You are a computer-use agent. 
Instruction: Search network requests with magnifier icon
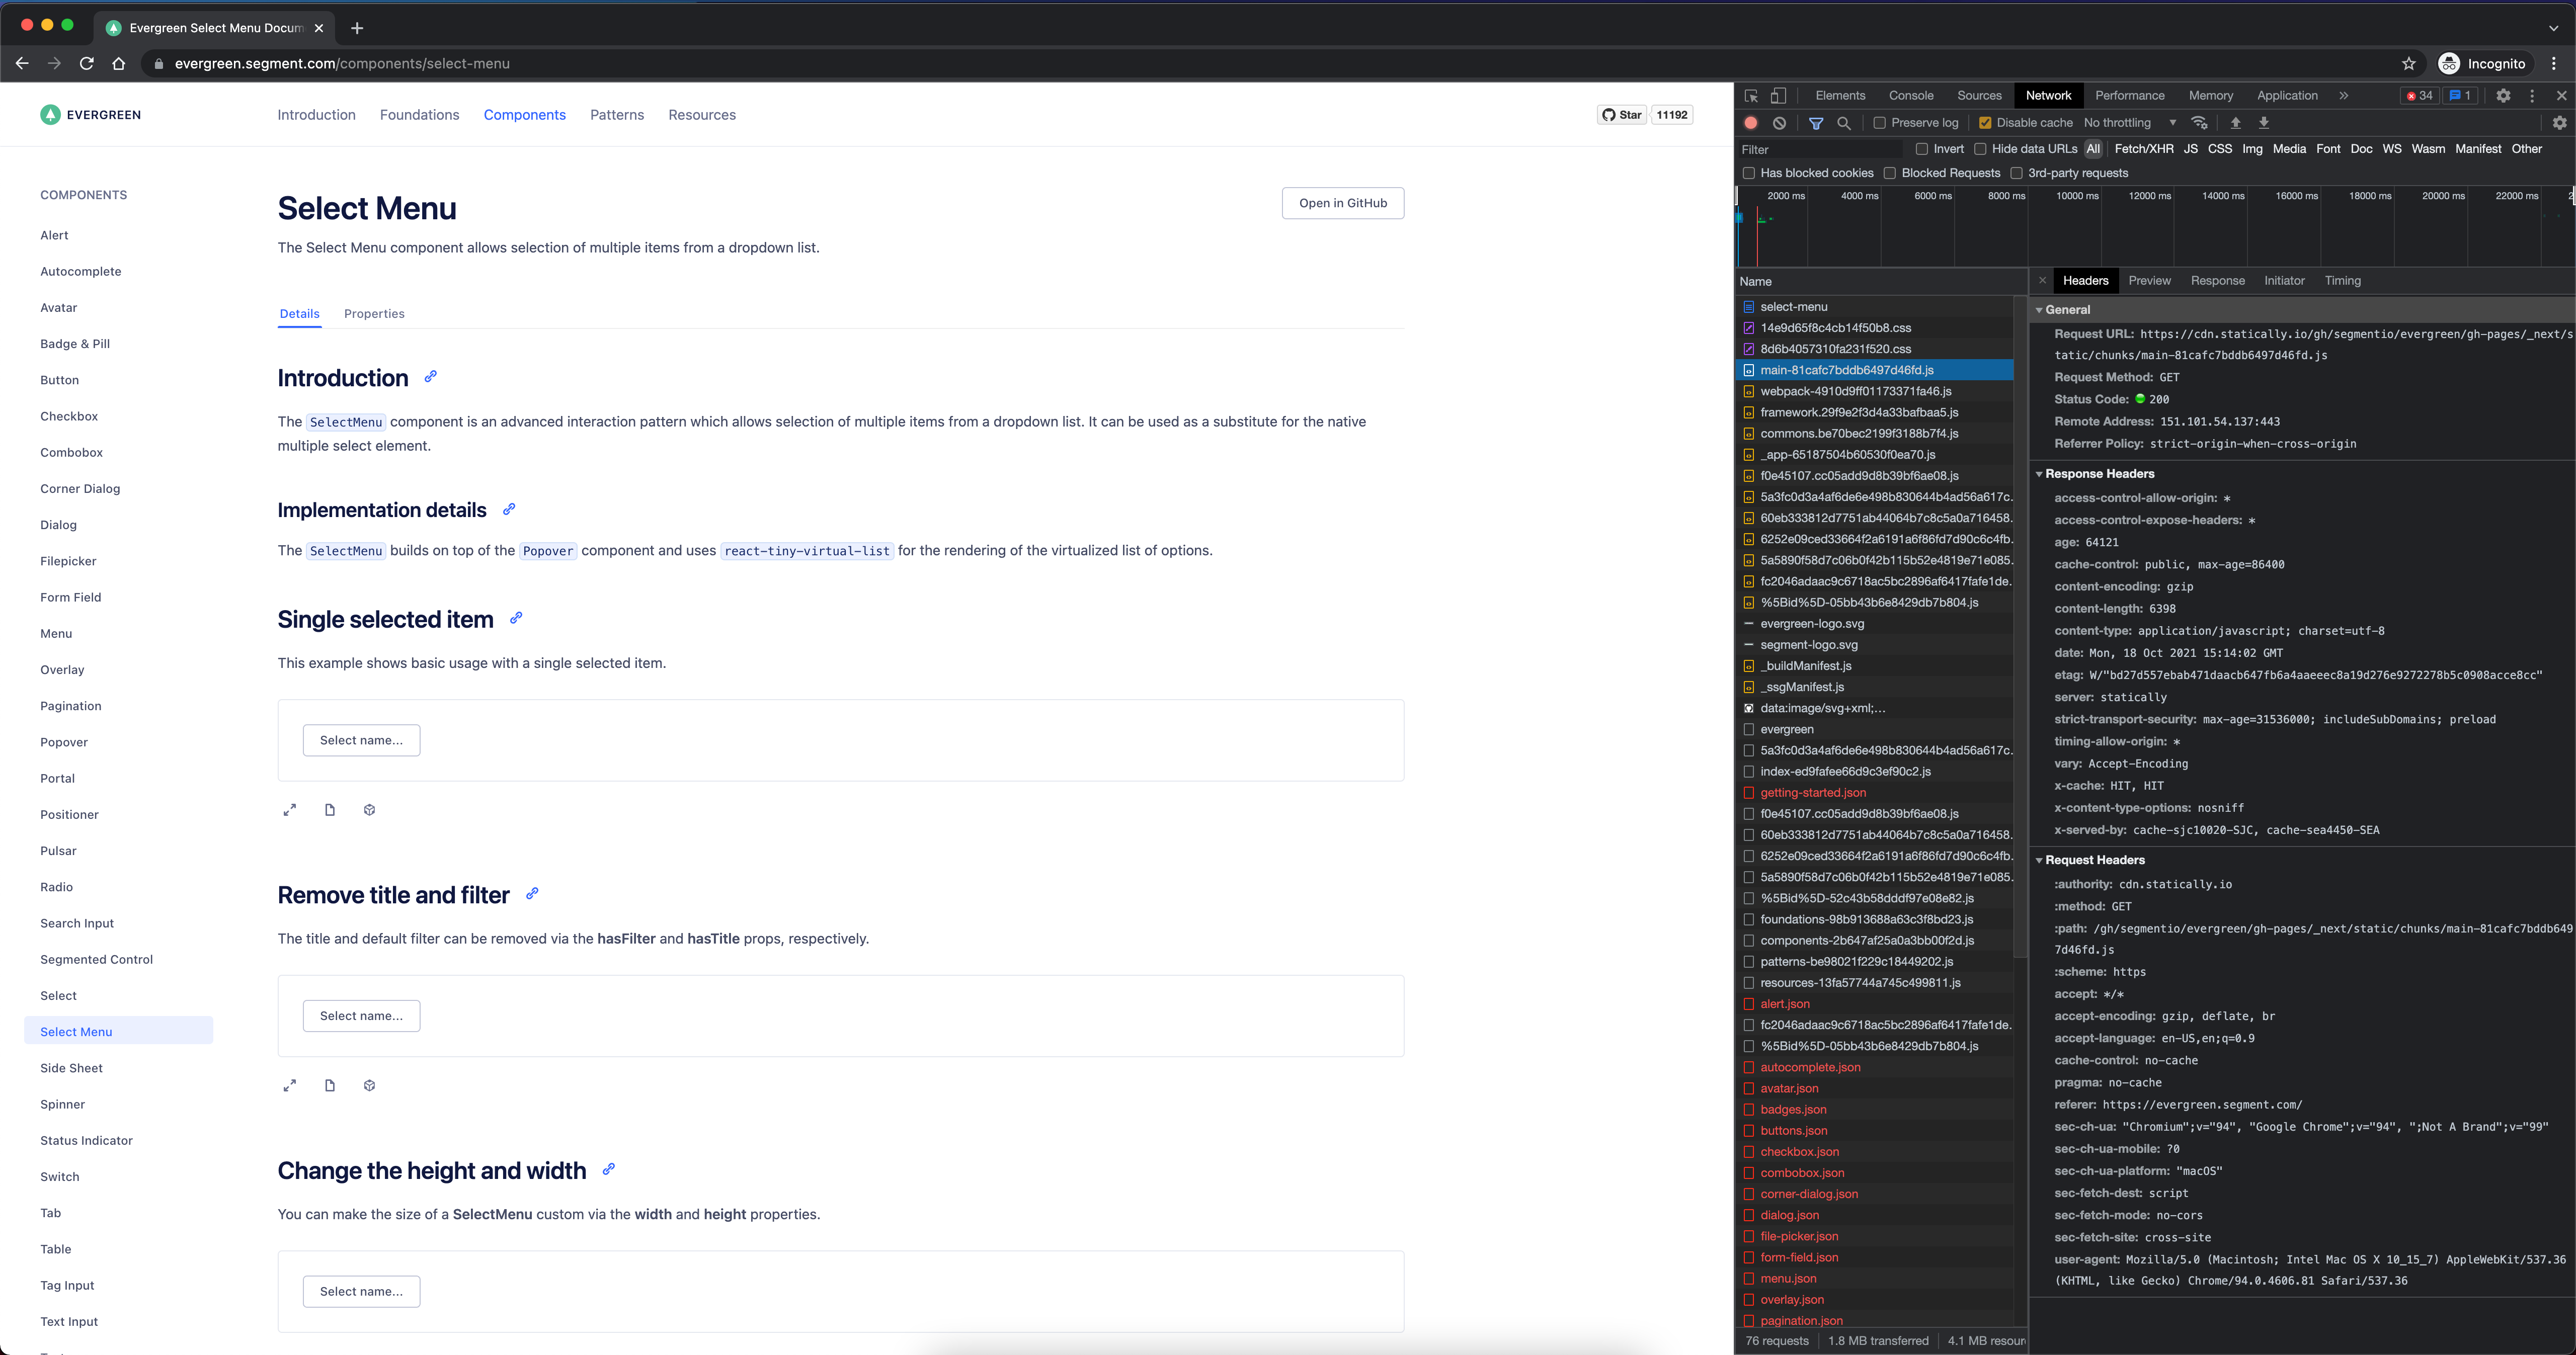tap(1845, 122)
